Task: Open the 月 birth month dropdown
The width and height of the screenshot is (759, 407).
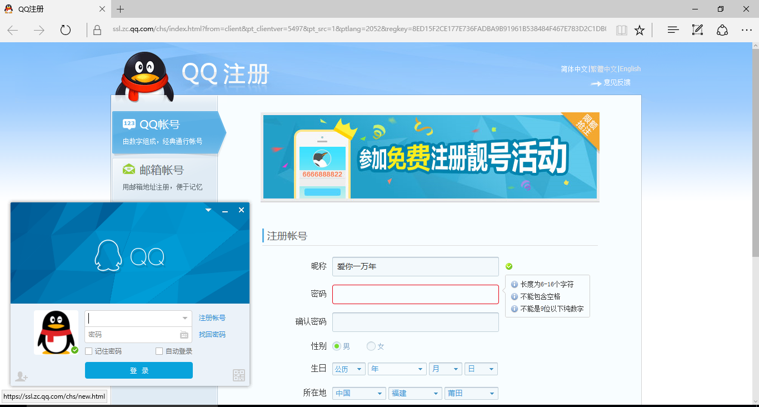Action: tap(446, 369)
